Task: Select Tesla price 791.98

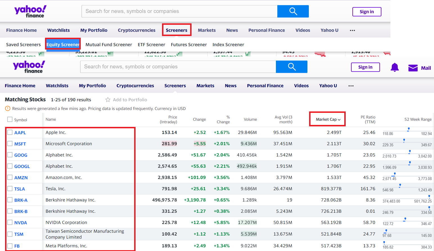Action: pyautogui.click(x=169, y=189)
